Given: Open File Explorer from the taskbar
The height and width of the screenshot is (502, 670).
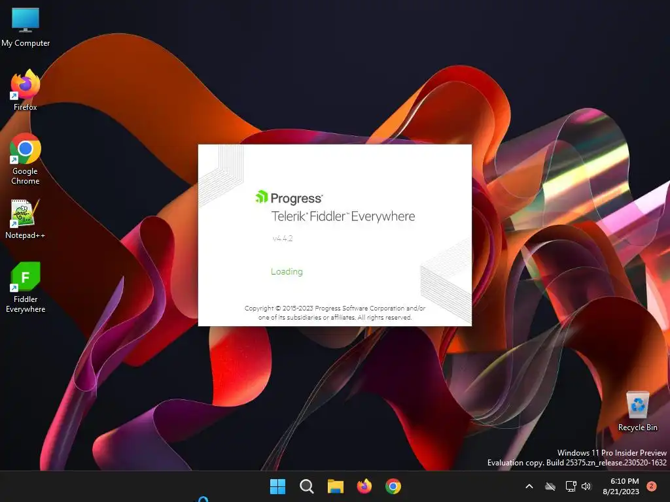Looking at the screenshot, I should point(336,486).
